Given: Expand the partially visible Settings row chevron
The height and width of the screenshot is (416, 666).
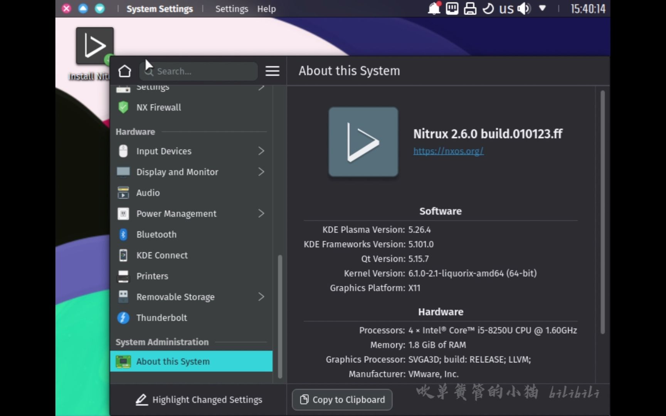Looking at the screenshot, I should (261, 88).
